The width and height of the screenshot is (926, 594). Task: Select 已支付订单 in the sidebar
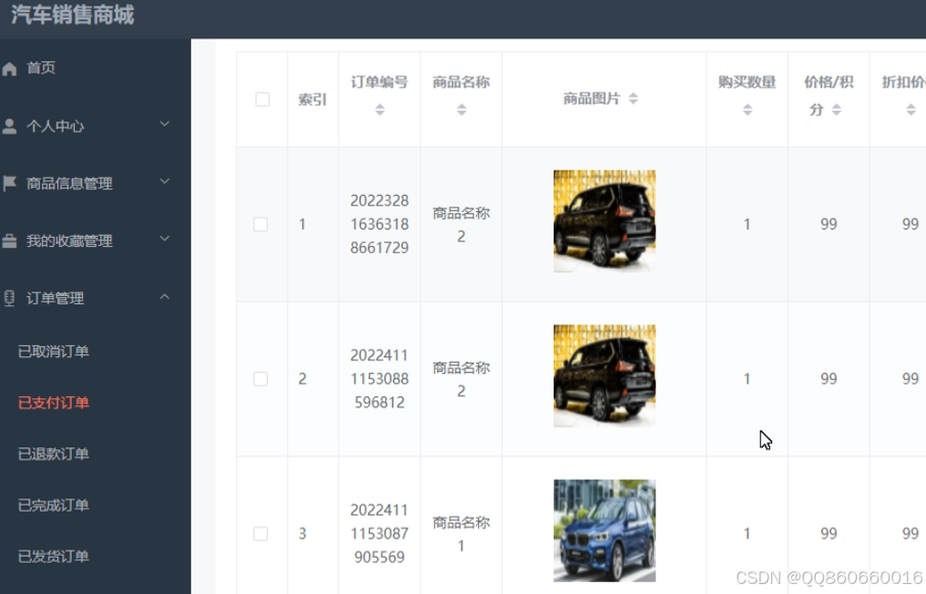point(54,403)
